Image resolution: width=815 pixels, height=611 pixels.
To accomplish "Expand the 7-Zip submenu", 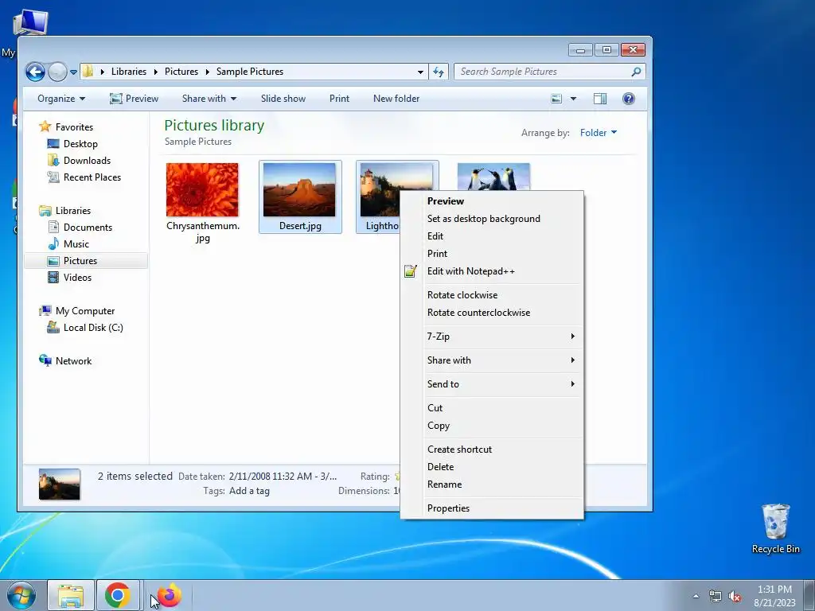I will point(492,337).
